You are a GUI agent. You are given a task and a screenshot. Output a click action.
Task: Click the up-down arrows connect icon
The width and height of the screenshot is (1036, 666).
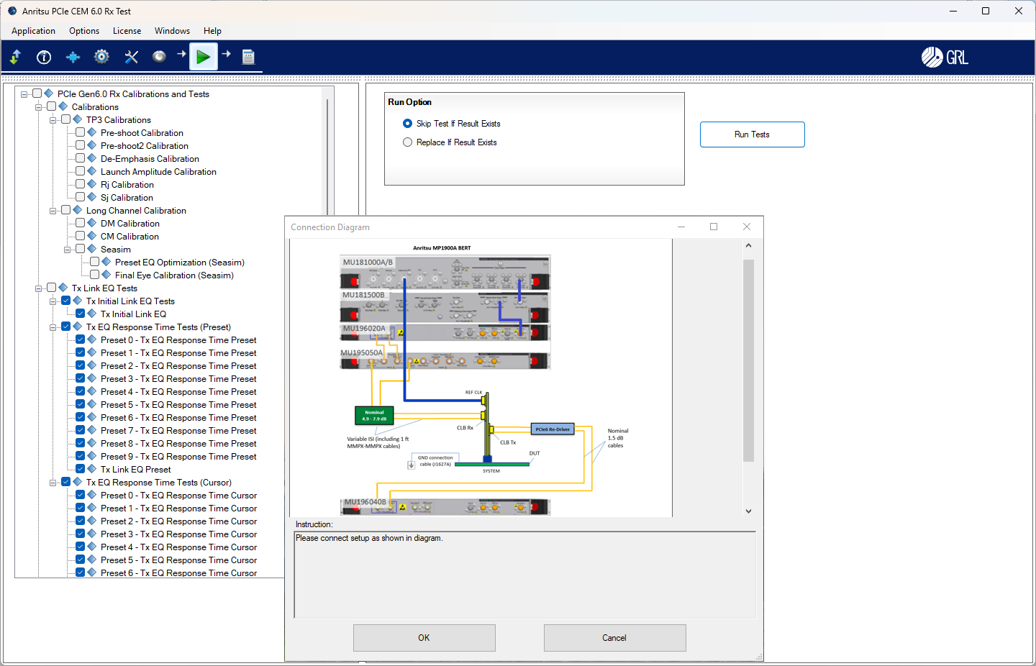15,56
